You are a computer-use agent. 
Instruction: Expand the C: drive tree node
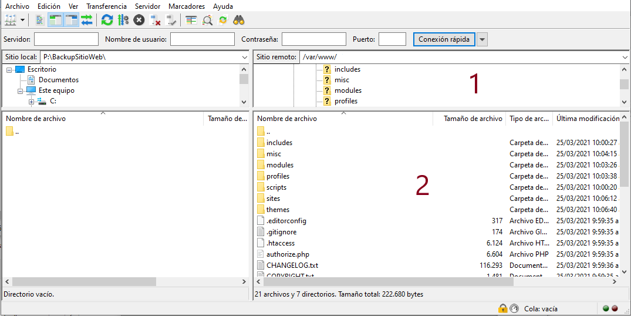click(32, 102)
